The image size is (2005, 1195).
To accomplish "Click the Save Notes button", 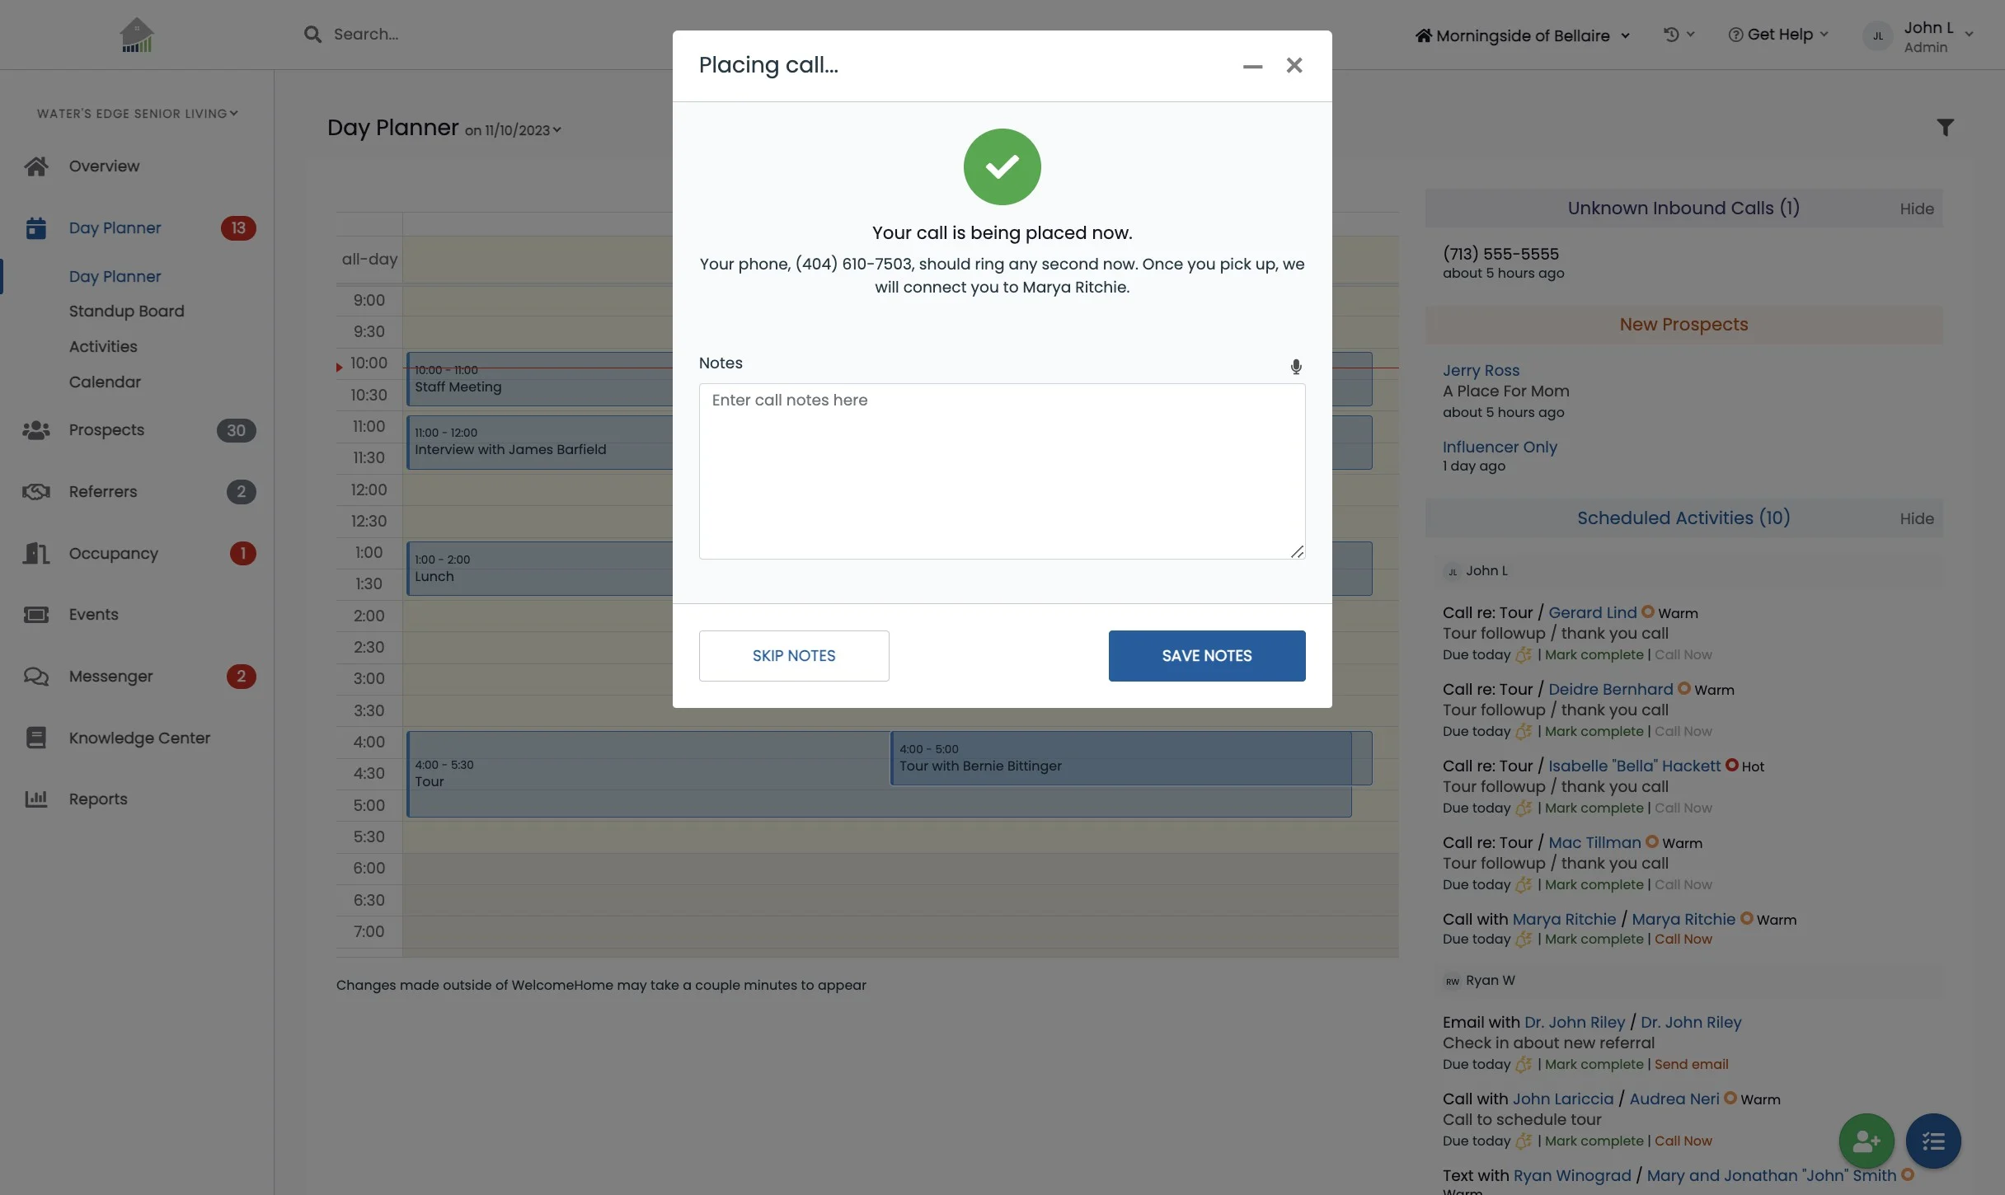I will [x=1206, y=656].
